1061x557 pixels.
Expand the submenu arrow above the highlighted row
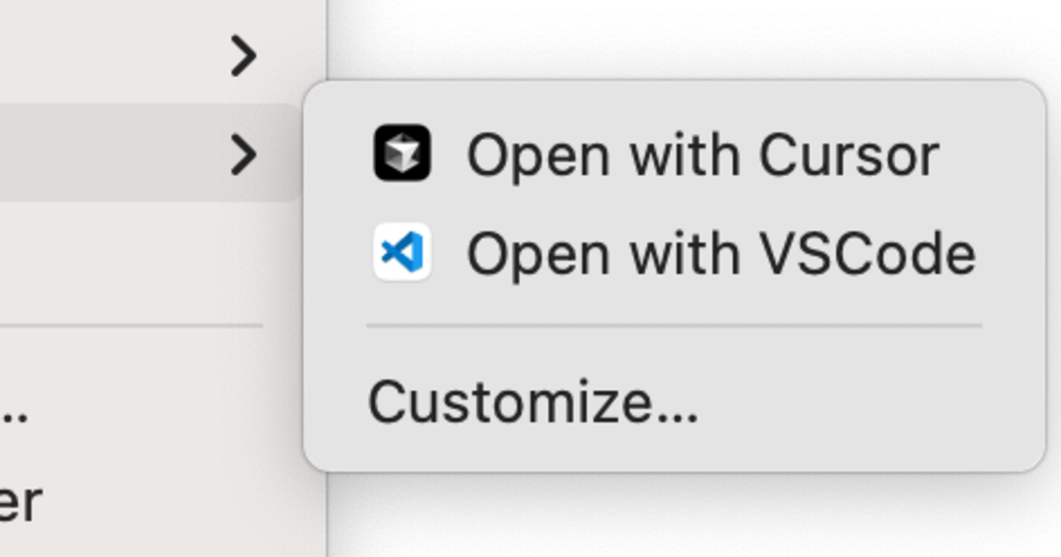(244, 56)
